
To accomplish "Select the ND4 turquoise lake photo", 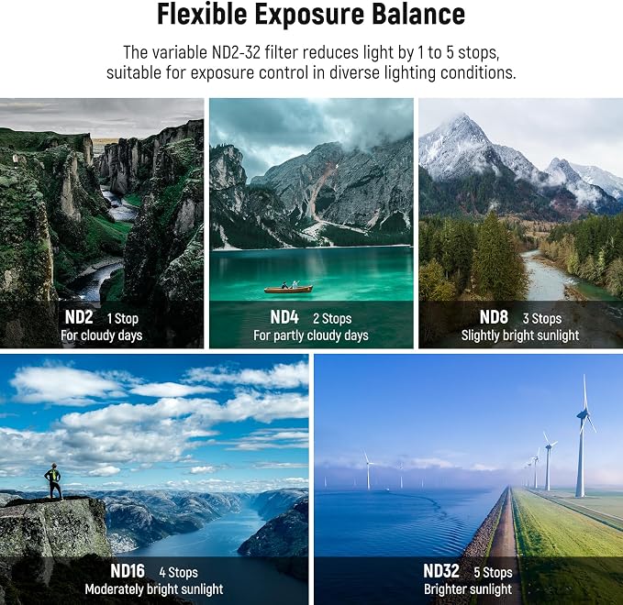I will [x=311, y=223].
